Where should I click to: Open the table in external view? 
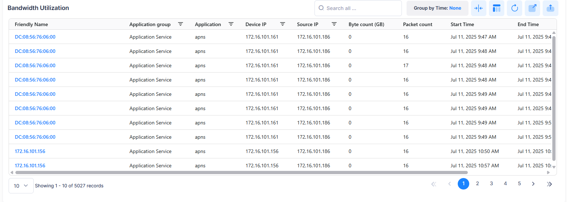(532, 8)
